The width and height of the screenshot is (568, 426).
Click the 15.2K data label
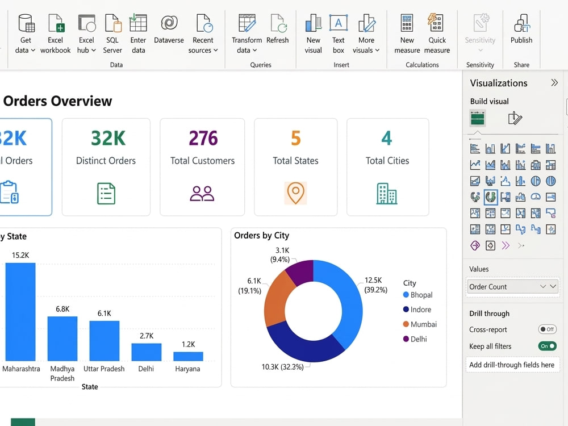click(20, 255)
